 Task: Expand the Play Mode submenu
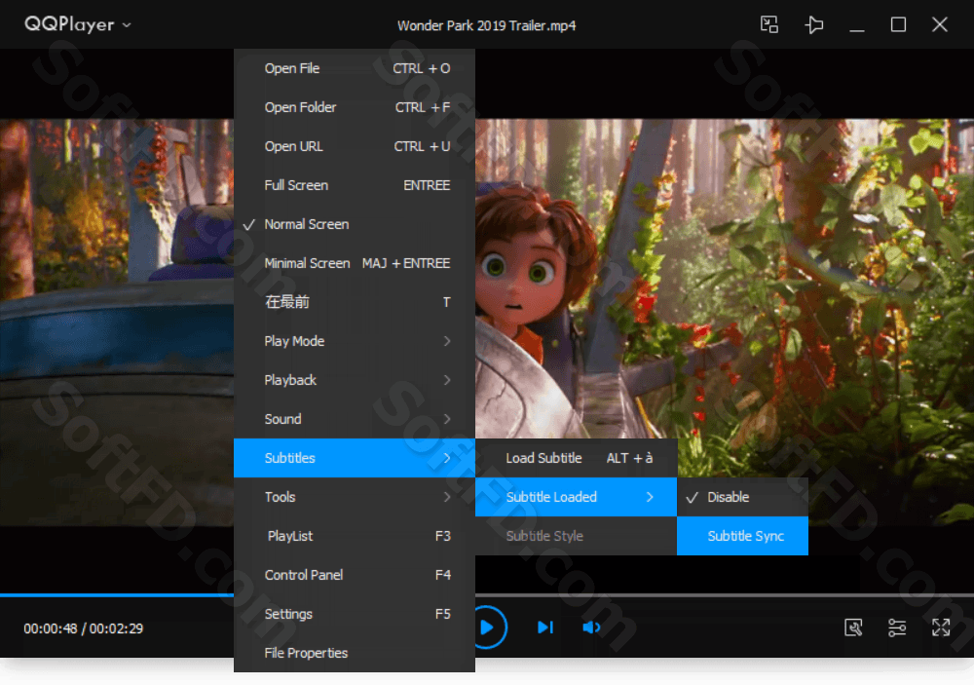point(355,341)
